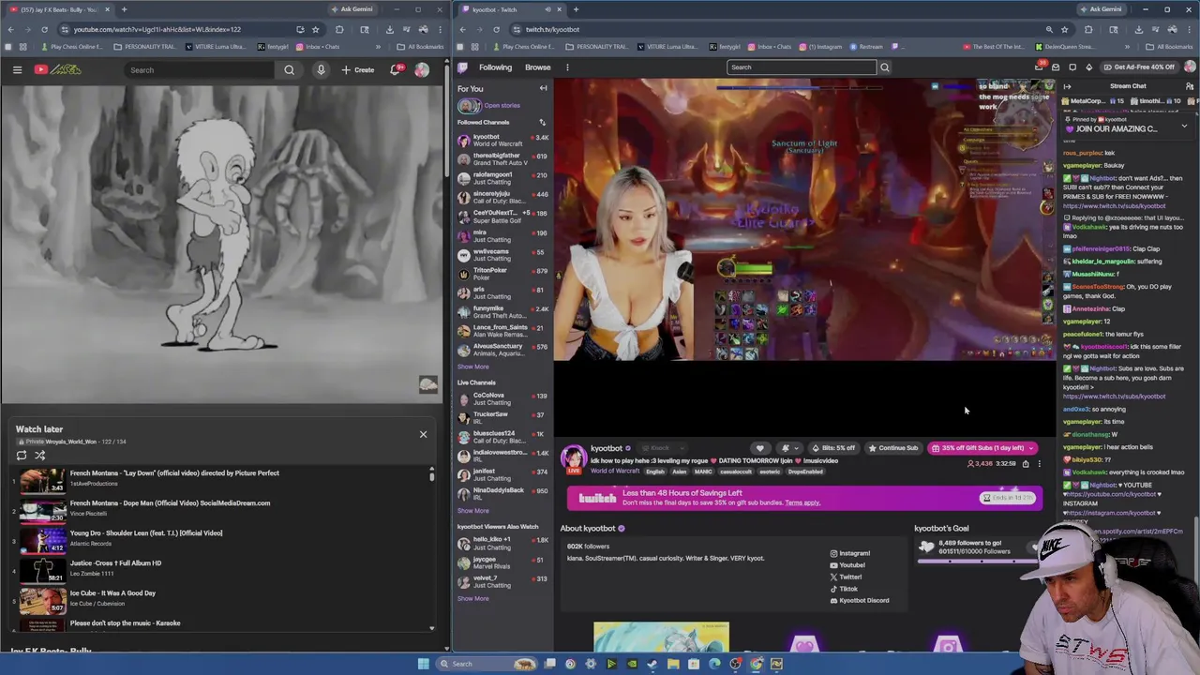The width and height of the screenshot is (1200, 675).
Task: Click the YouTube search magnifier button
Action: (x=289, y=69)
